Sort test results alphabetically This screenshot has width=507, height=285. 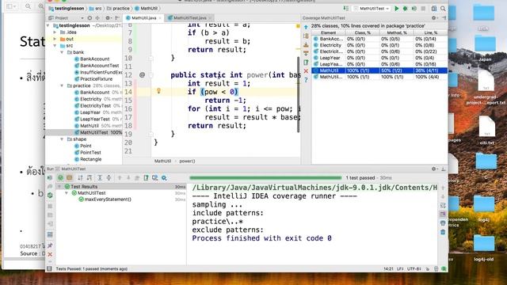tap(80, 177)
